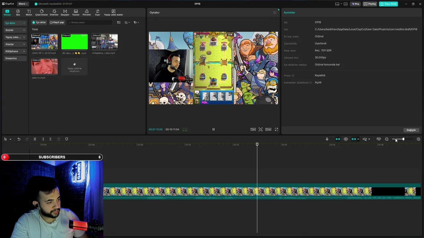This screenshot has width=424, height=238.
Task: Click the Dışa Aktar export button
Action: pyautogui.click(x=389, y=4)
